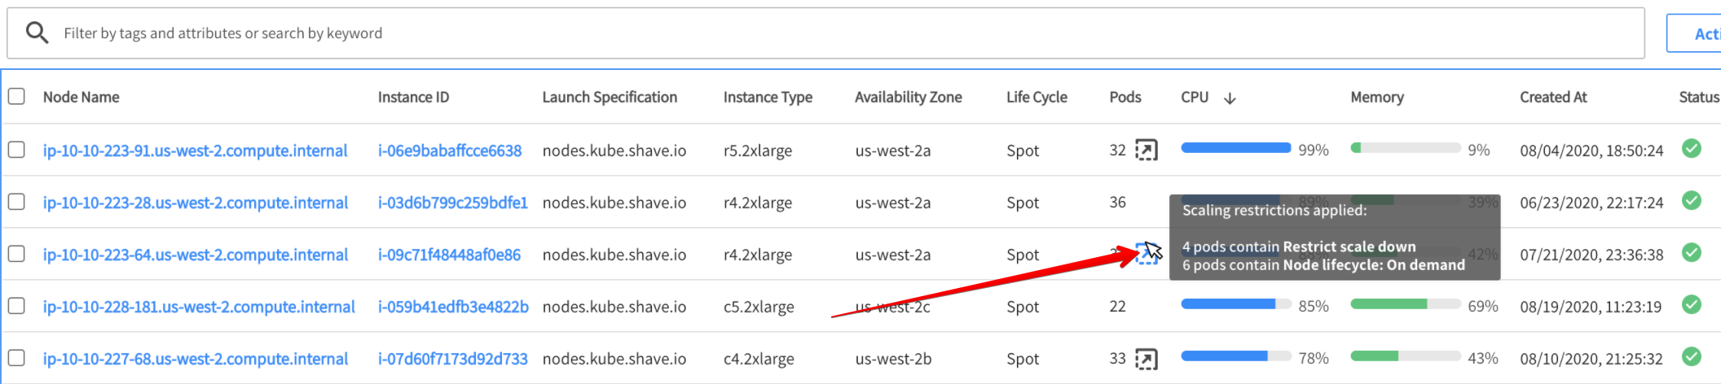Viewport: 1721px width, 384px height.
Task: Click the scaling restrictions icon for ip-10-10-223-64
Action: pyautogui.click(x=1146, y=254)
